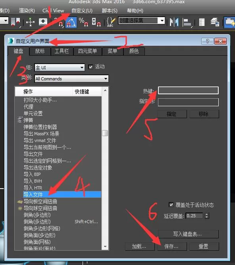Image resolution: width=235 pixels, height=265 pixels.
Task: Toggle the Angle Snap tool
Action: [x=71, y=22]
